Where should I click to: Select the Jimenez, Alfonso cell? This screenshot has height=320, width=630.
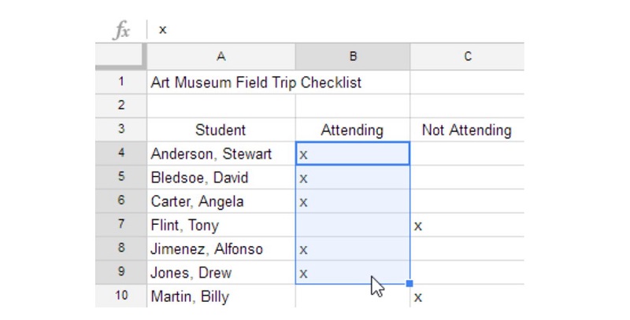221,248
